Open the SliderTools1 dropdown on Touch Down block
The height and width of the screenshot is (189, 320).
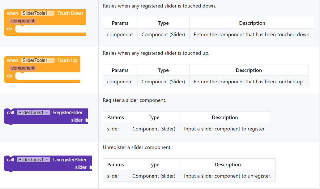pos(37,13)
